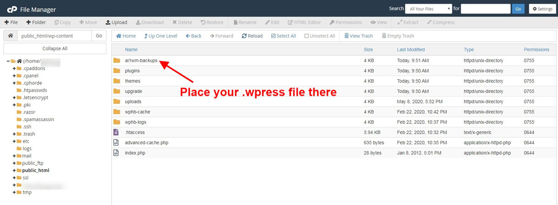
Task: Click the Download toolbar item
Action: pos(150,22)
